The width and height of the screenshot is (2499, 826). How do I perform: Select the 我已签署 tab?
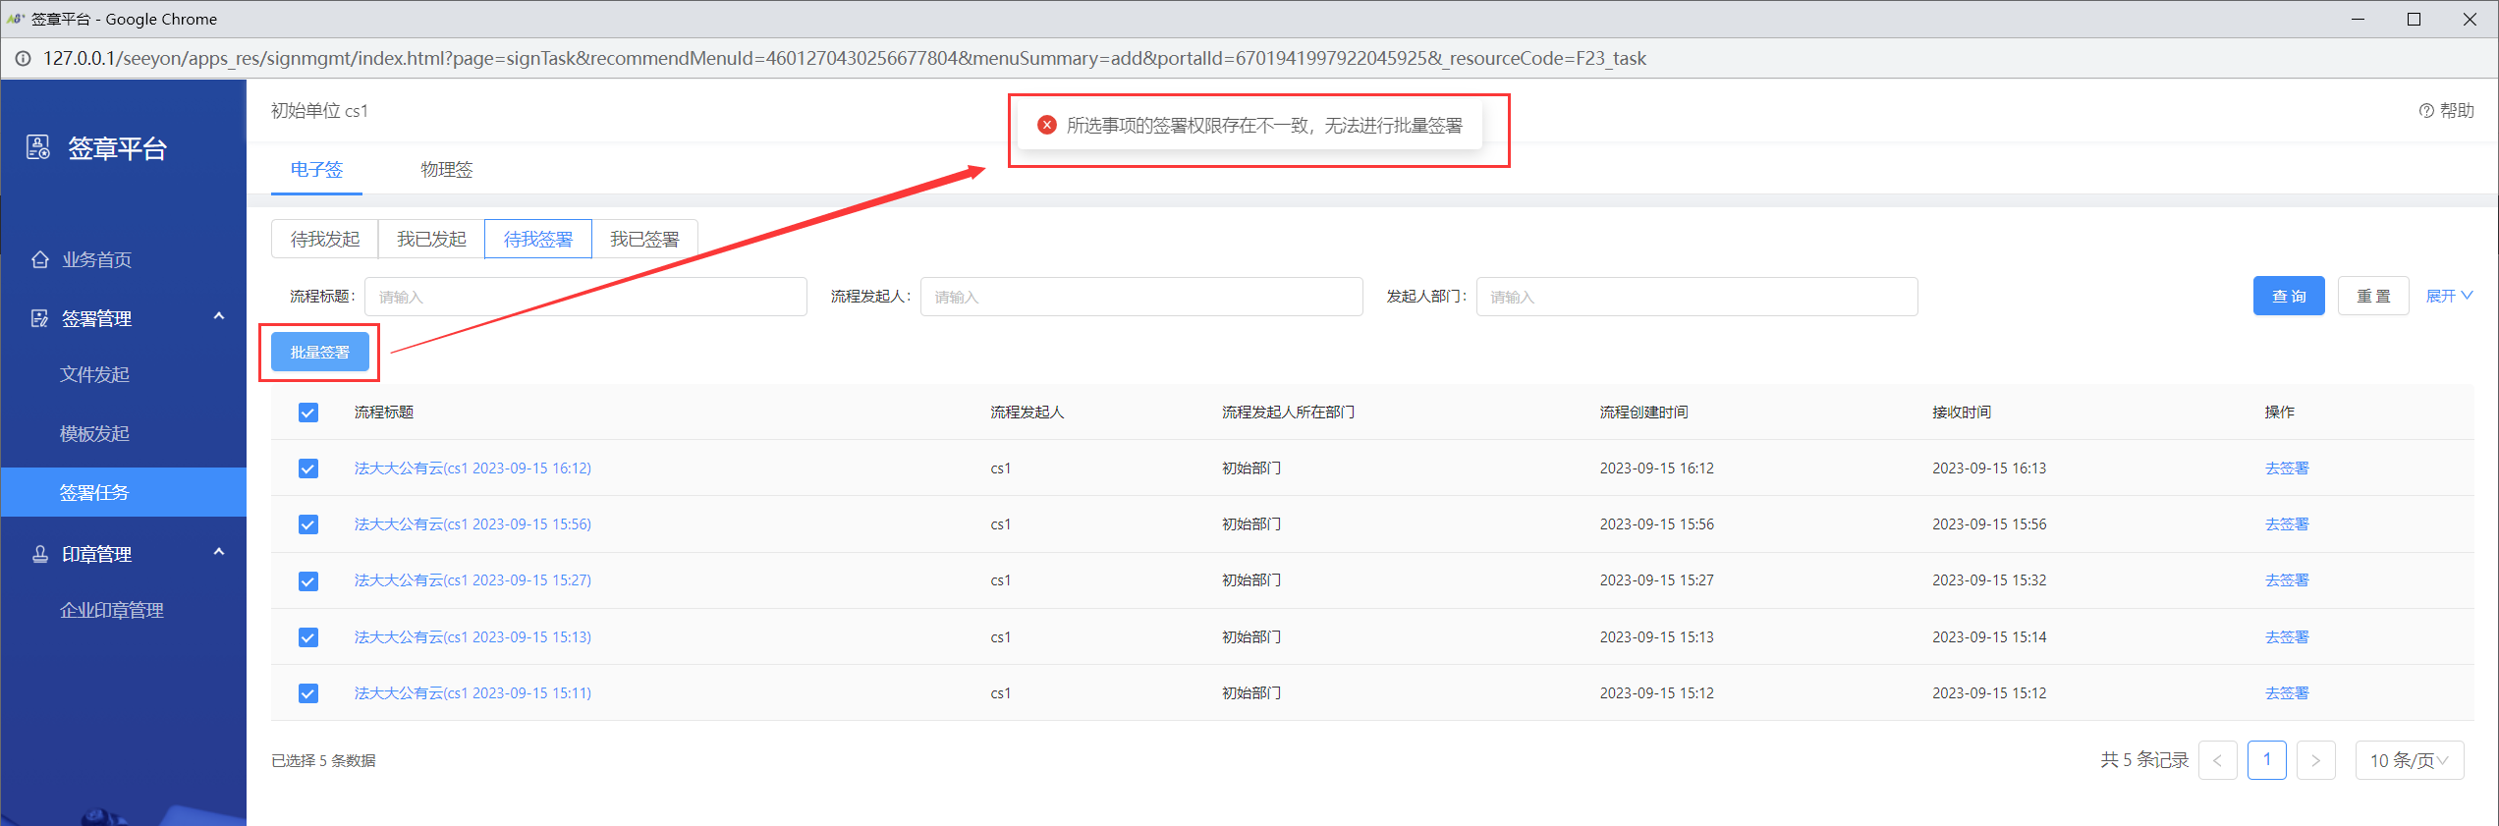tap(644, 240)
